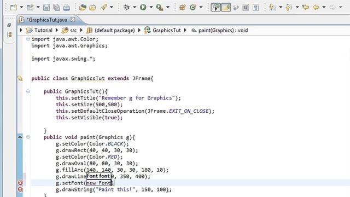Click the Outline hierarchy icon in sidebar

[9, 34]
